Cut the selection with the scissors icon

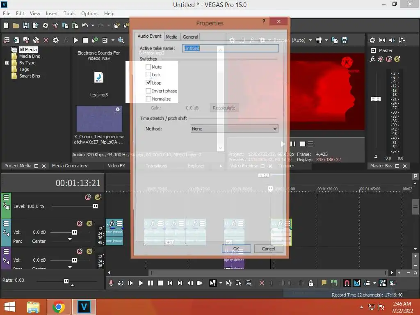55,25
